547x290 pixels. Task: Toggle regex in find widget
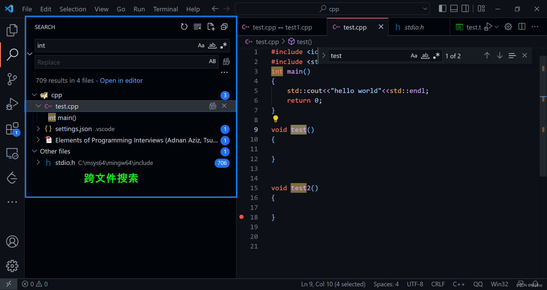(x=436, y=56)
